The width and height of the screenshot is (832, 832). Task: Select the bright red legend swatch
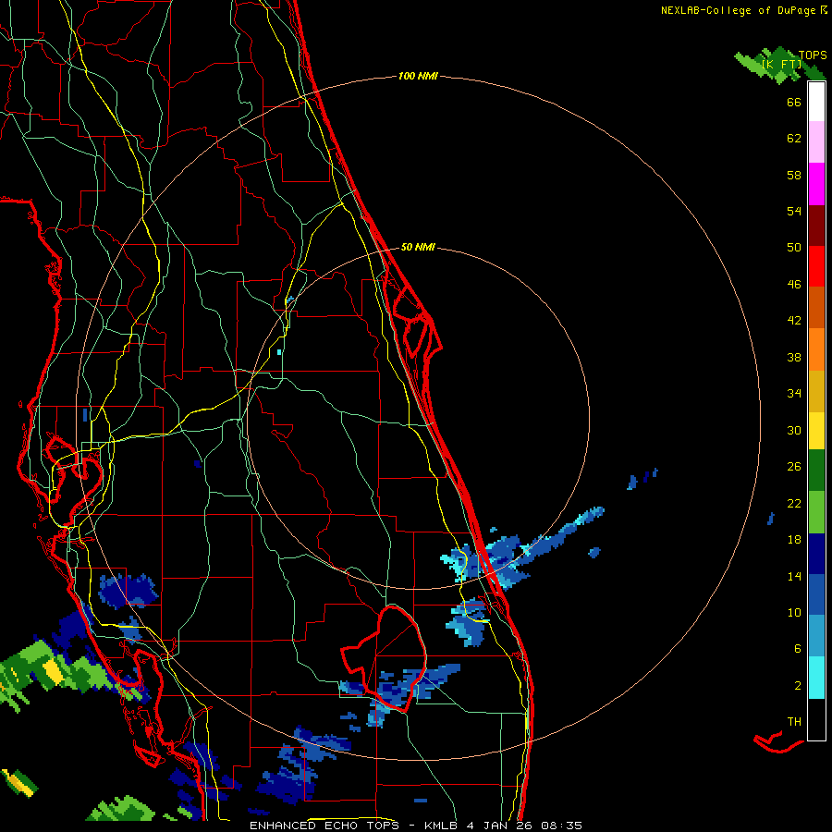816,266
